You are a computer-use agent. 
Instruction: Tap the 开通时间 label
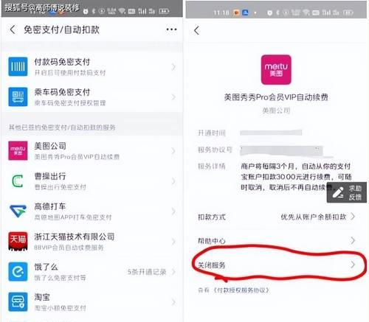212,133
